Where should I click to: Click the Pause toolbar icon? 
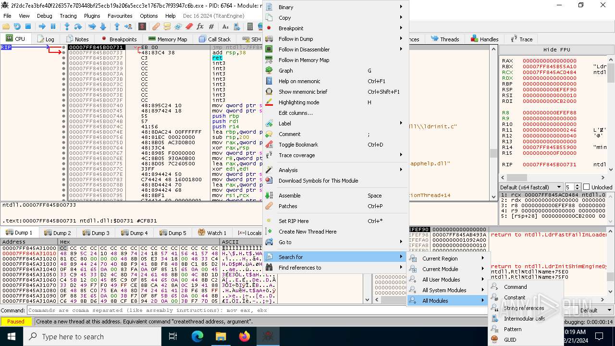click(x=53, y=26)
